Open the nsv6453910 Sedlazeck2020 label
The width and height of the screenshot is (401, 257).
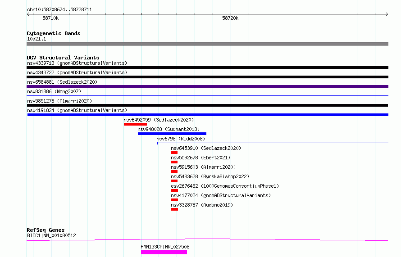click(x=206, y=148)
